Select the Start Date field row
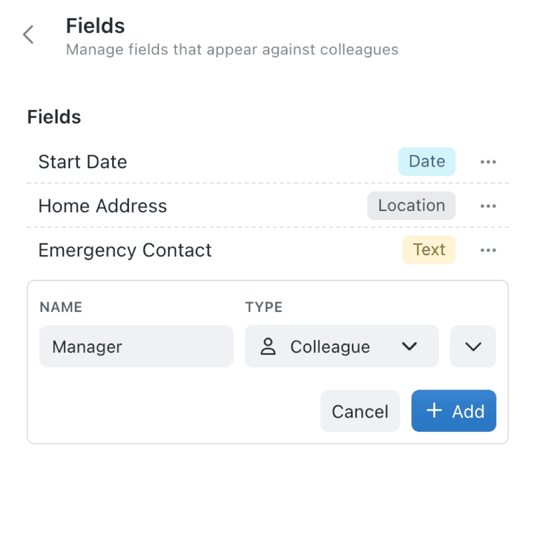Viewport: 537px width, 537px height. 82,161
